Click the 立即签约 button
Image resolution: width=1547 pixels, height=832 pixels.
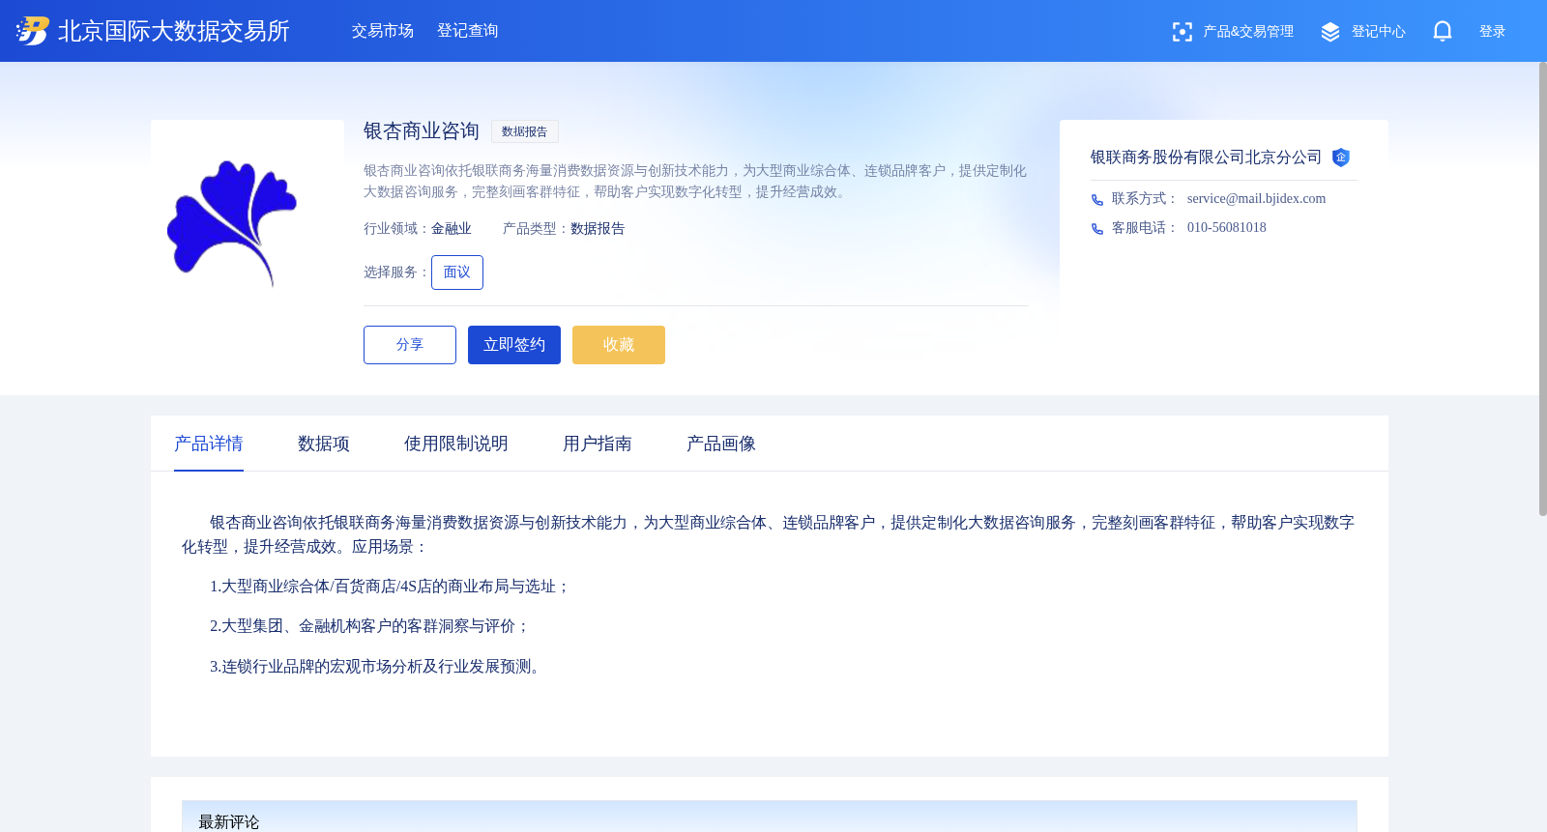click(x=514, y=345)
